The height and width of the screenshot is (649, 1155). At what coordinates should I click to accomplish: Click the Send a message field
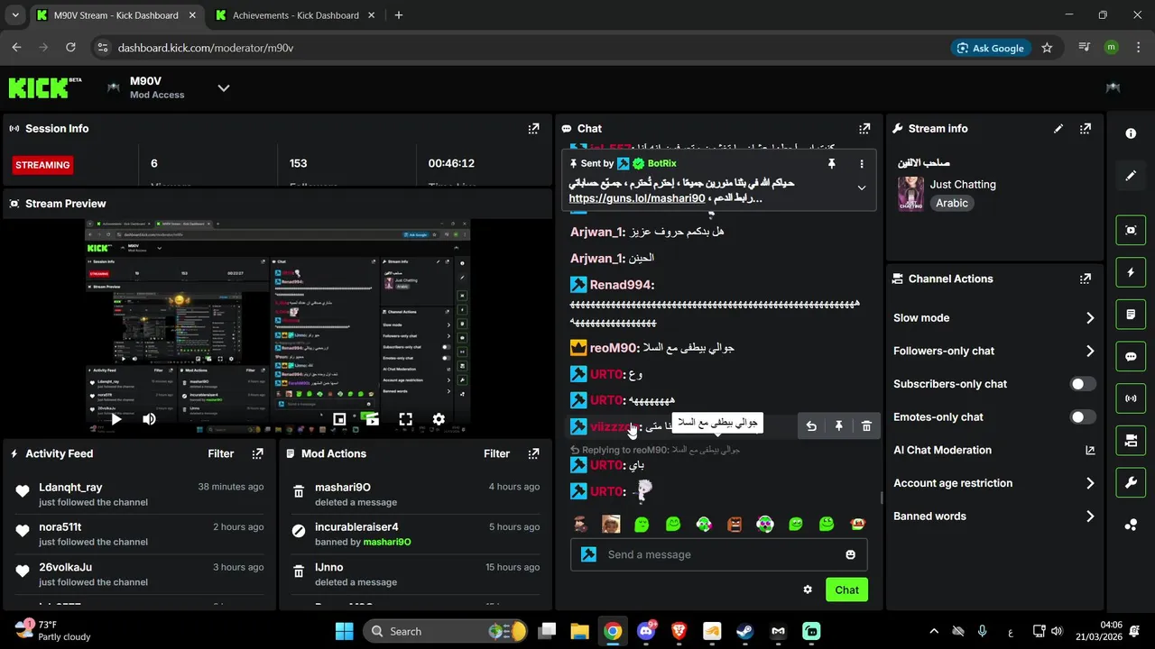718,554
